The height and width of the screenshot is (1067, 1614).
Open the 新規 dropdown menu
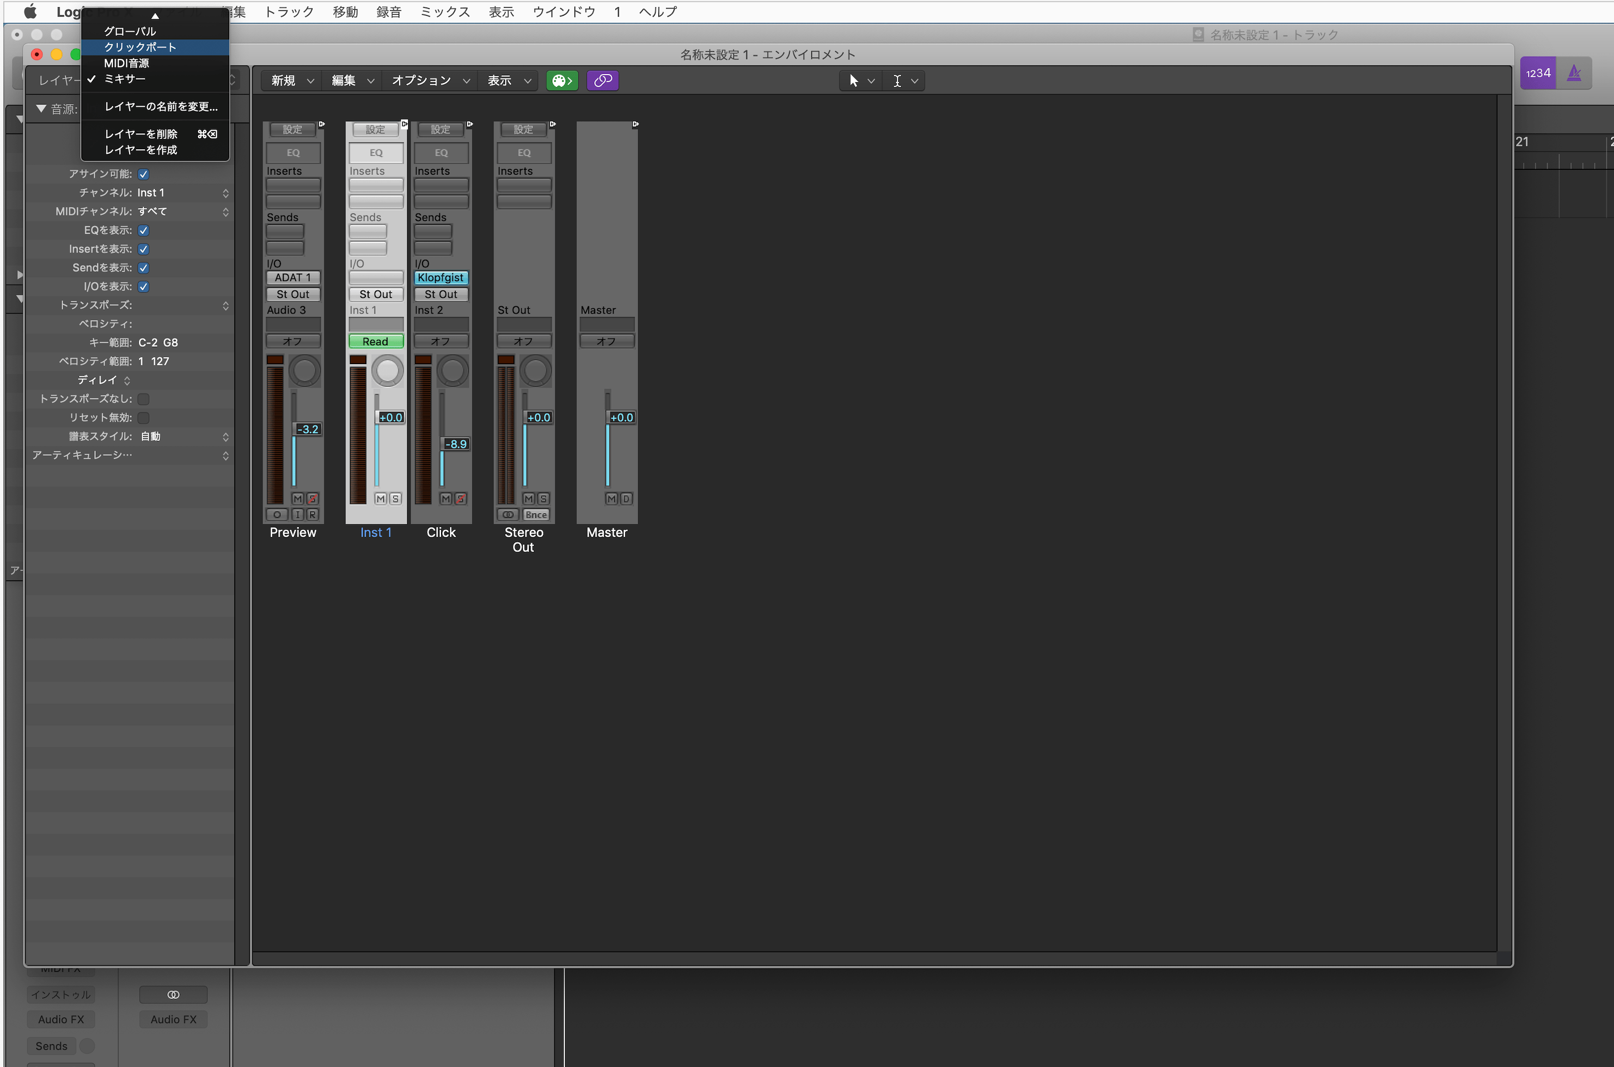pyautogui.click(x=293, y=81)
